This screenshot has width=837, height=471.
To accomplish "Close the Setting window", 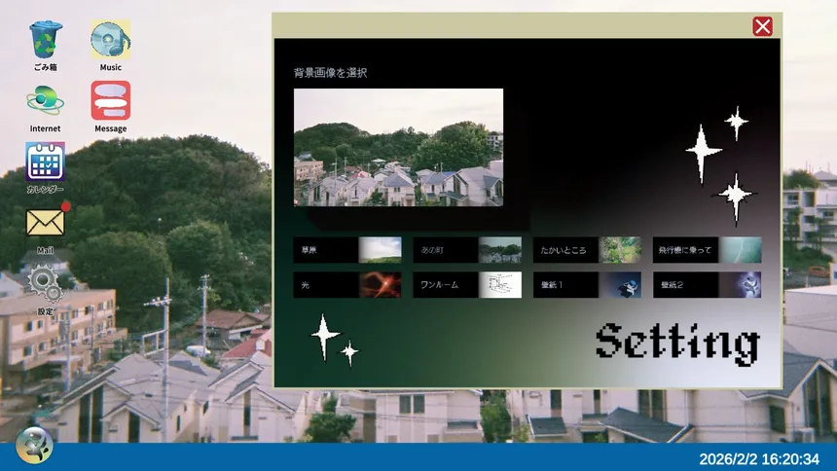I will [x=762, y=26].
